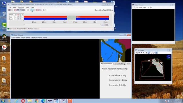Open Microsoft Edge from the taskbar

pos(43,101)
